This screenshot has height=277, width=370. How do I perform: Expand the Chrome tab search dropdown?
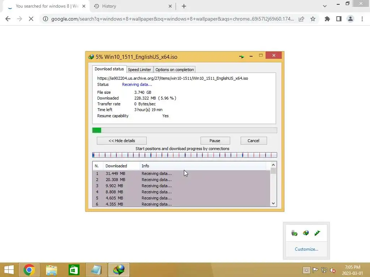(325, 6)
